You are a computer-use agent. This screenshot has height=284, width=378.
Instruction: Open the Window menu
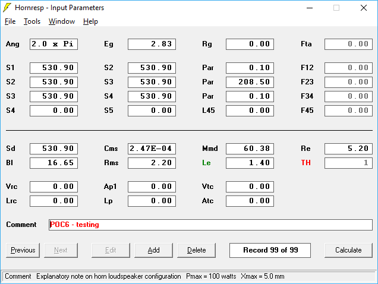pyautogui.click(x=62, y=21)
